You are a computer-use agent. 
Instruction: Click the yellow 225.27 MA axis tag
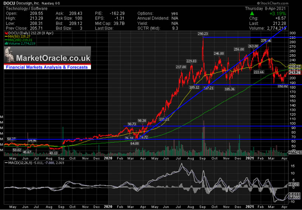coord(293,67)
